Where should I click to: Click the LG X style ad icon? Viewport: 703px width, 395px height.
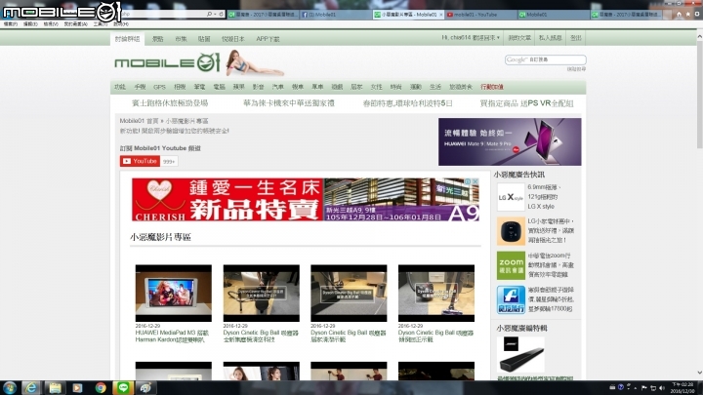(511, 197)
